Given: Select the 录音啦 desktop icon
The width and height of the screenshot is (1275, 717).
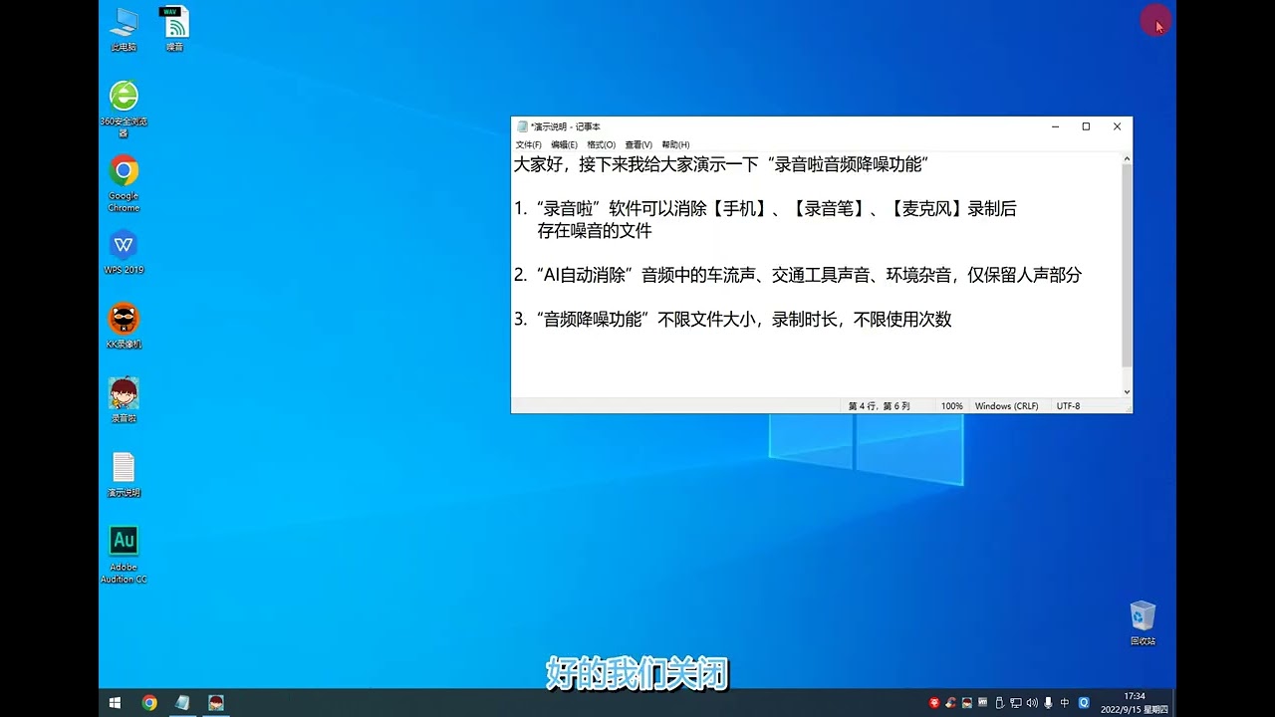Looking at the screenshot, I should point(124,399).
